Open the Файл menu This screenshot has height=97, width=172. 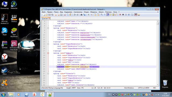[x=44, y=12]
